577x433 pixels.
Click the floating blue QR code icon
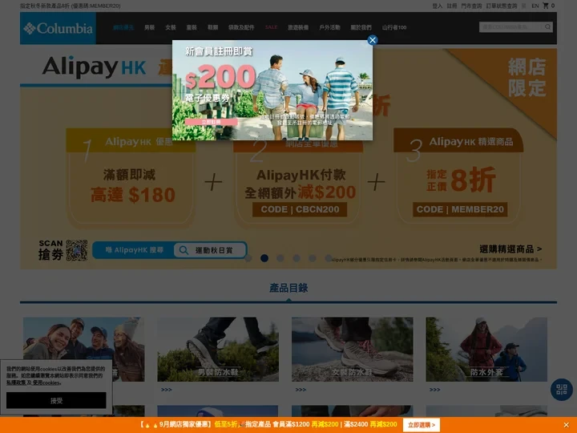(562, 390)
